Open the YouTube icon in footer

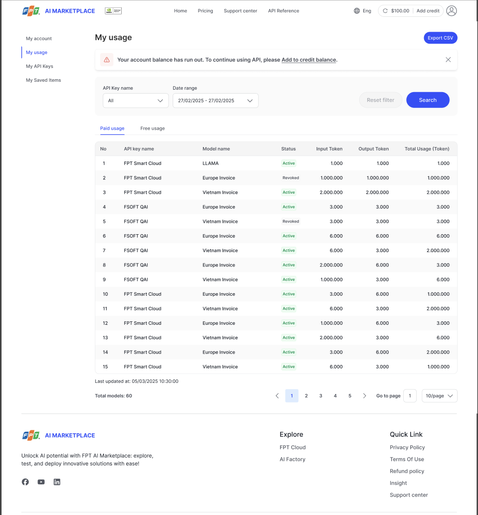(x=41, y=482)
